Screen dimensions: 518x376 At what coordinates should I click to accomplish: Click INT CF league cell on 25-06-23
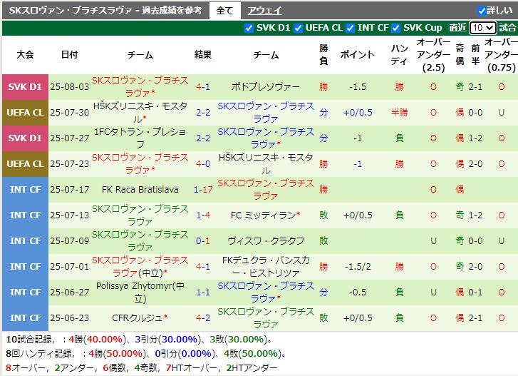coord(25,318)
